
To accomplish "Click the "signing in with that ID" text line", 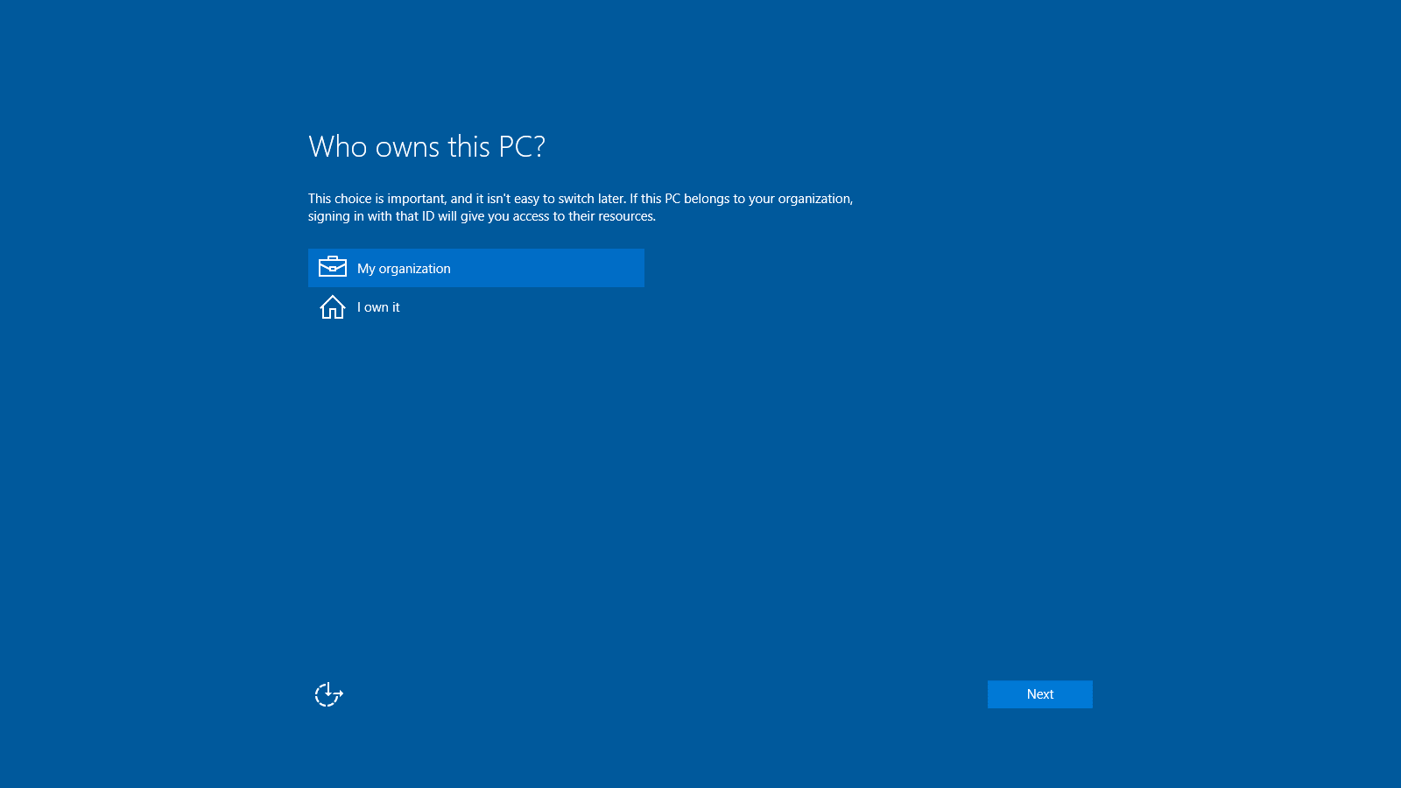I will 482,216.
